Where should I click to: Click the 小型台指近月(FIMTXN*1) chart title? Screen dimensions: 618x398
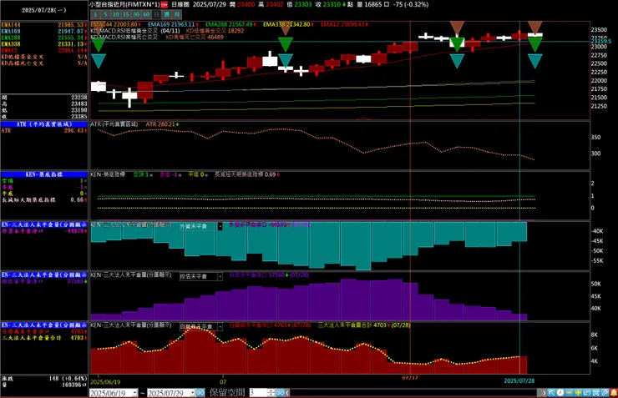[124, 5]
